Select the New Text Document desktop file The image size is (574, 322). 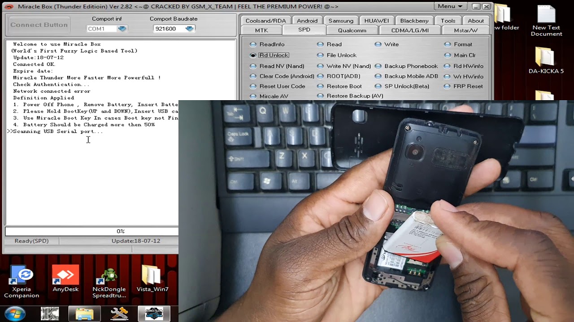[x=546, y=21]
